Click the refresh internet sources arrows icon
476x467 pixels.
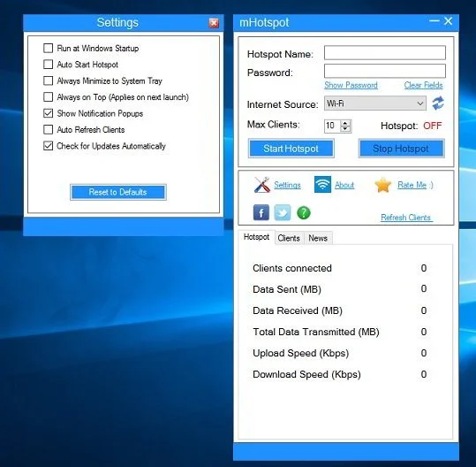[x=438, y=103]
